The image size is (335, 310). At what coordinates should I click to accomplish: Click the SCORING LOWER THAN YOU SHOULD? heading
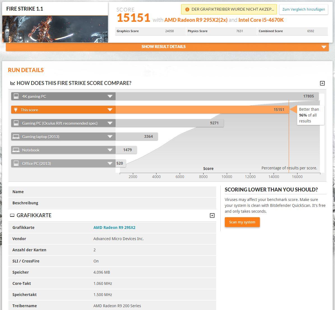271,190
